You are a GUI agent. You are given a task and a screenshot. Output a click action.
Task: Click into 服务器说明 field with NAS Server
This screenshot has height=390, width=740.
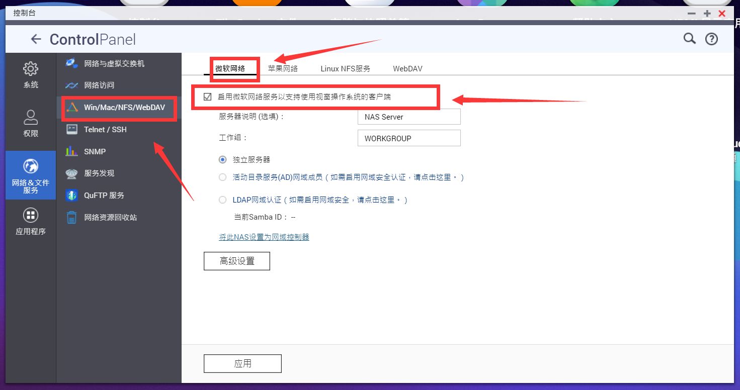(409, 117)
